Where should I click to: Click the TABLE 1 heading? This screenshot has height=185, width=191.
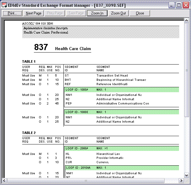pyautogui.click(x=29, y=61)
